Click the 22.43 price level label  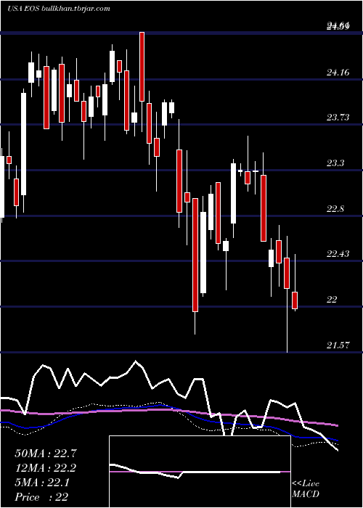point(338,254)
